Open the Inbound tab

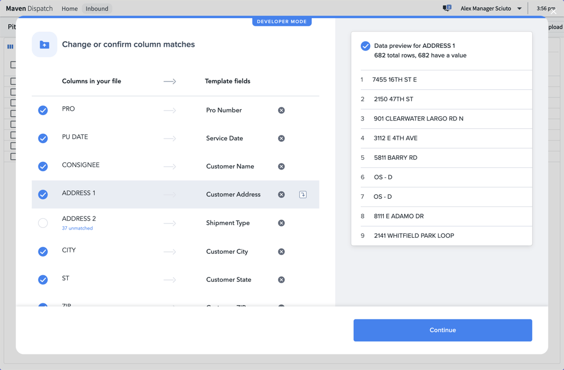click(x=97, y=9)
